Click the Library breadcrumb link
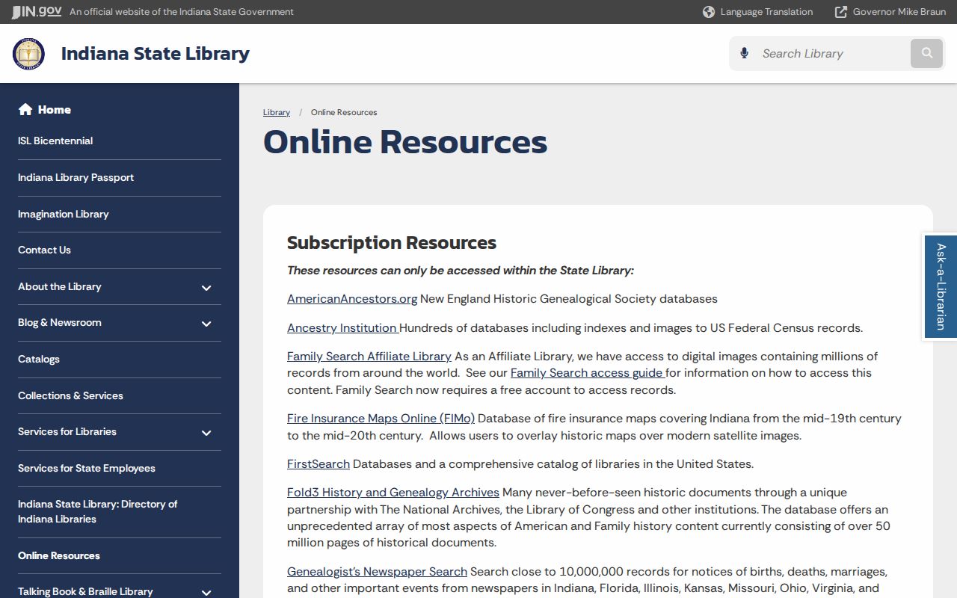This screenshot has height=598, width=957. (x=277, y=112)
